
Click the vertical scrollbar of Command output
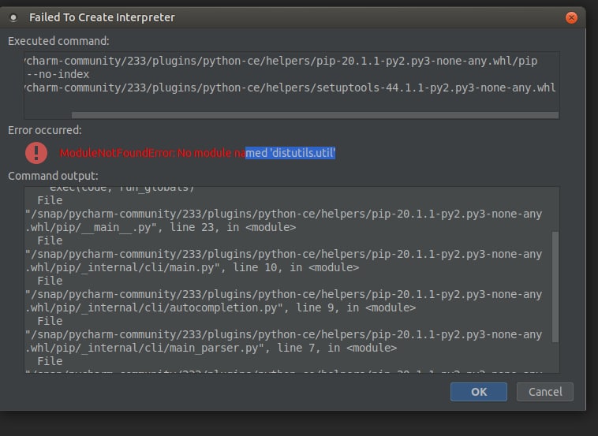tap(555, 287)
